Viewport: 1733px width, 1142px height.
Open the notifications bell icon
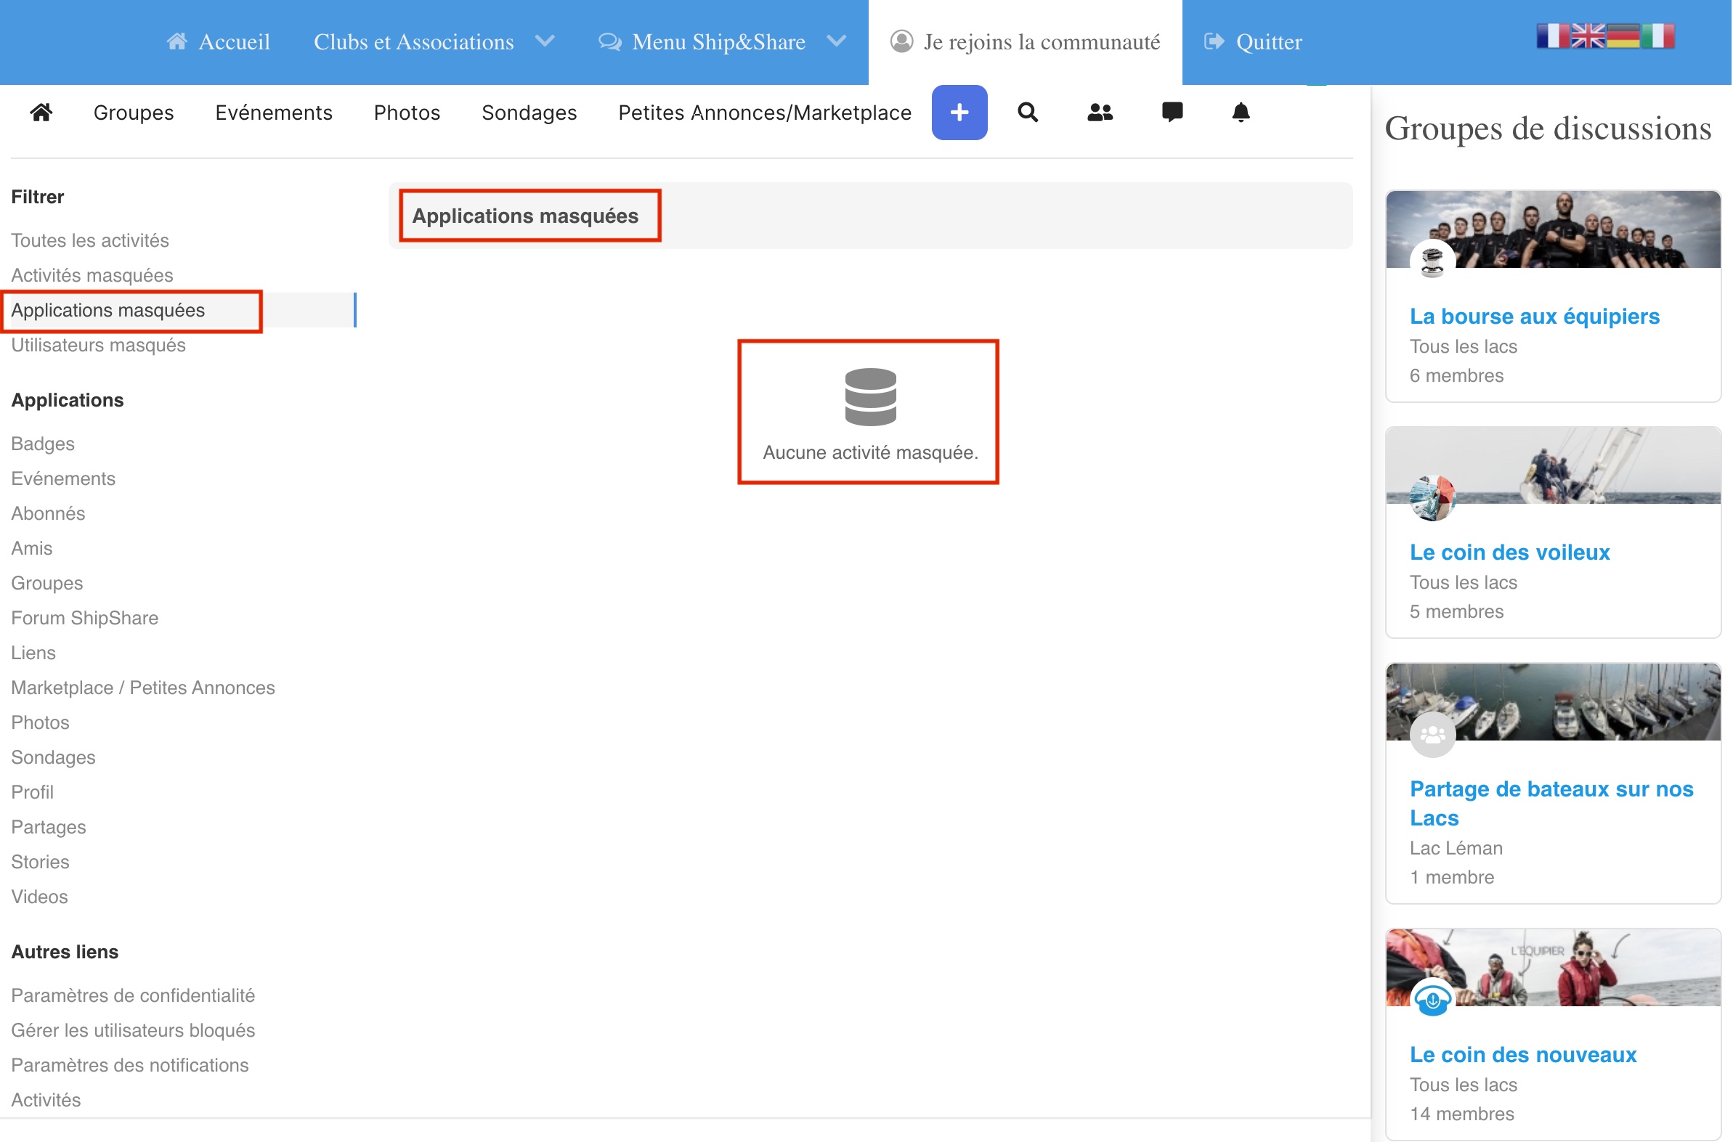[x=1241, y=112]
